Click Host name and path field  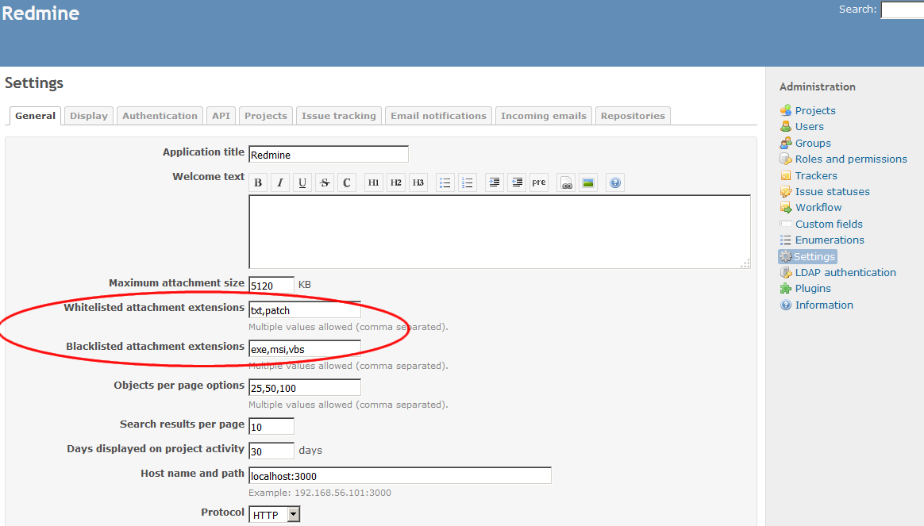399,475
